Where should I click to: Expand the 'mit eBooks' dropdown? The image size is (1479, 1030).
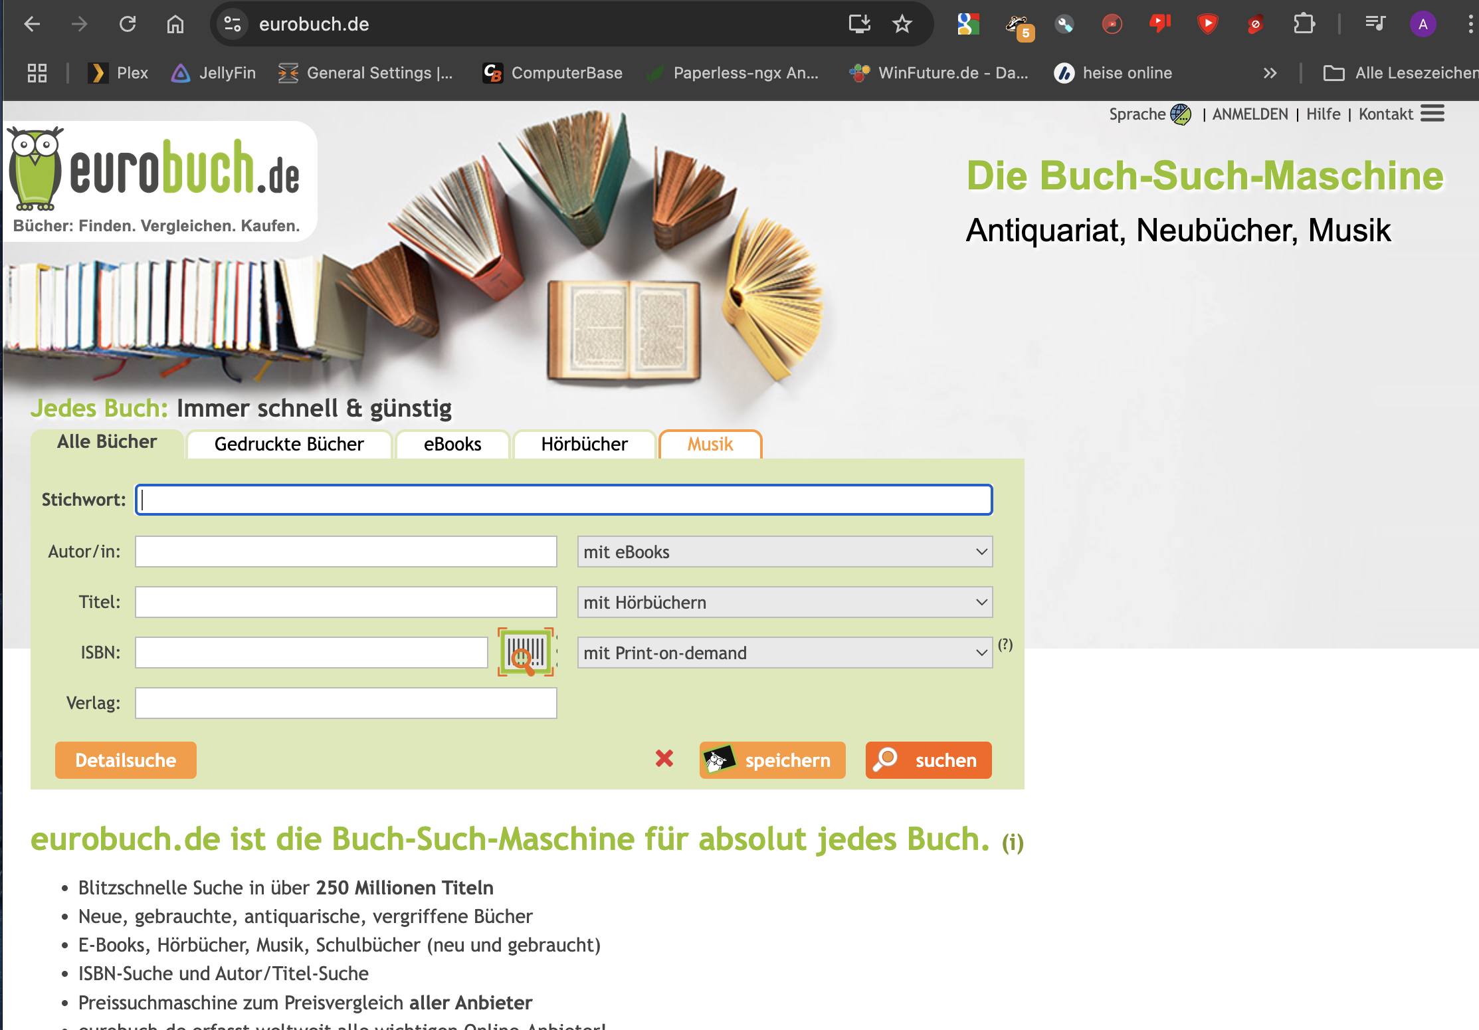(785, 552)
